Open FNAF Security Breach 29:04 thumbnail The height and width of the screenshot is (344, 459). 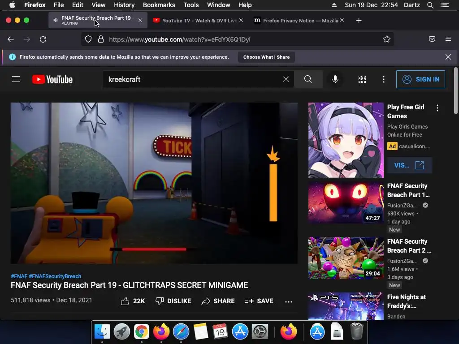click(346, 258)
